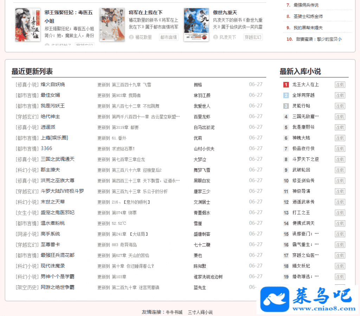Click the gray rank 3 badge

286,106
